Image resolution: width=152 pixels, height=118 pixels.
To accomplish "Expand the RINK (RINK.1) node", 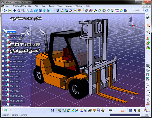I will (x=3, y=96).
